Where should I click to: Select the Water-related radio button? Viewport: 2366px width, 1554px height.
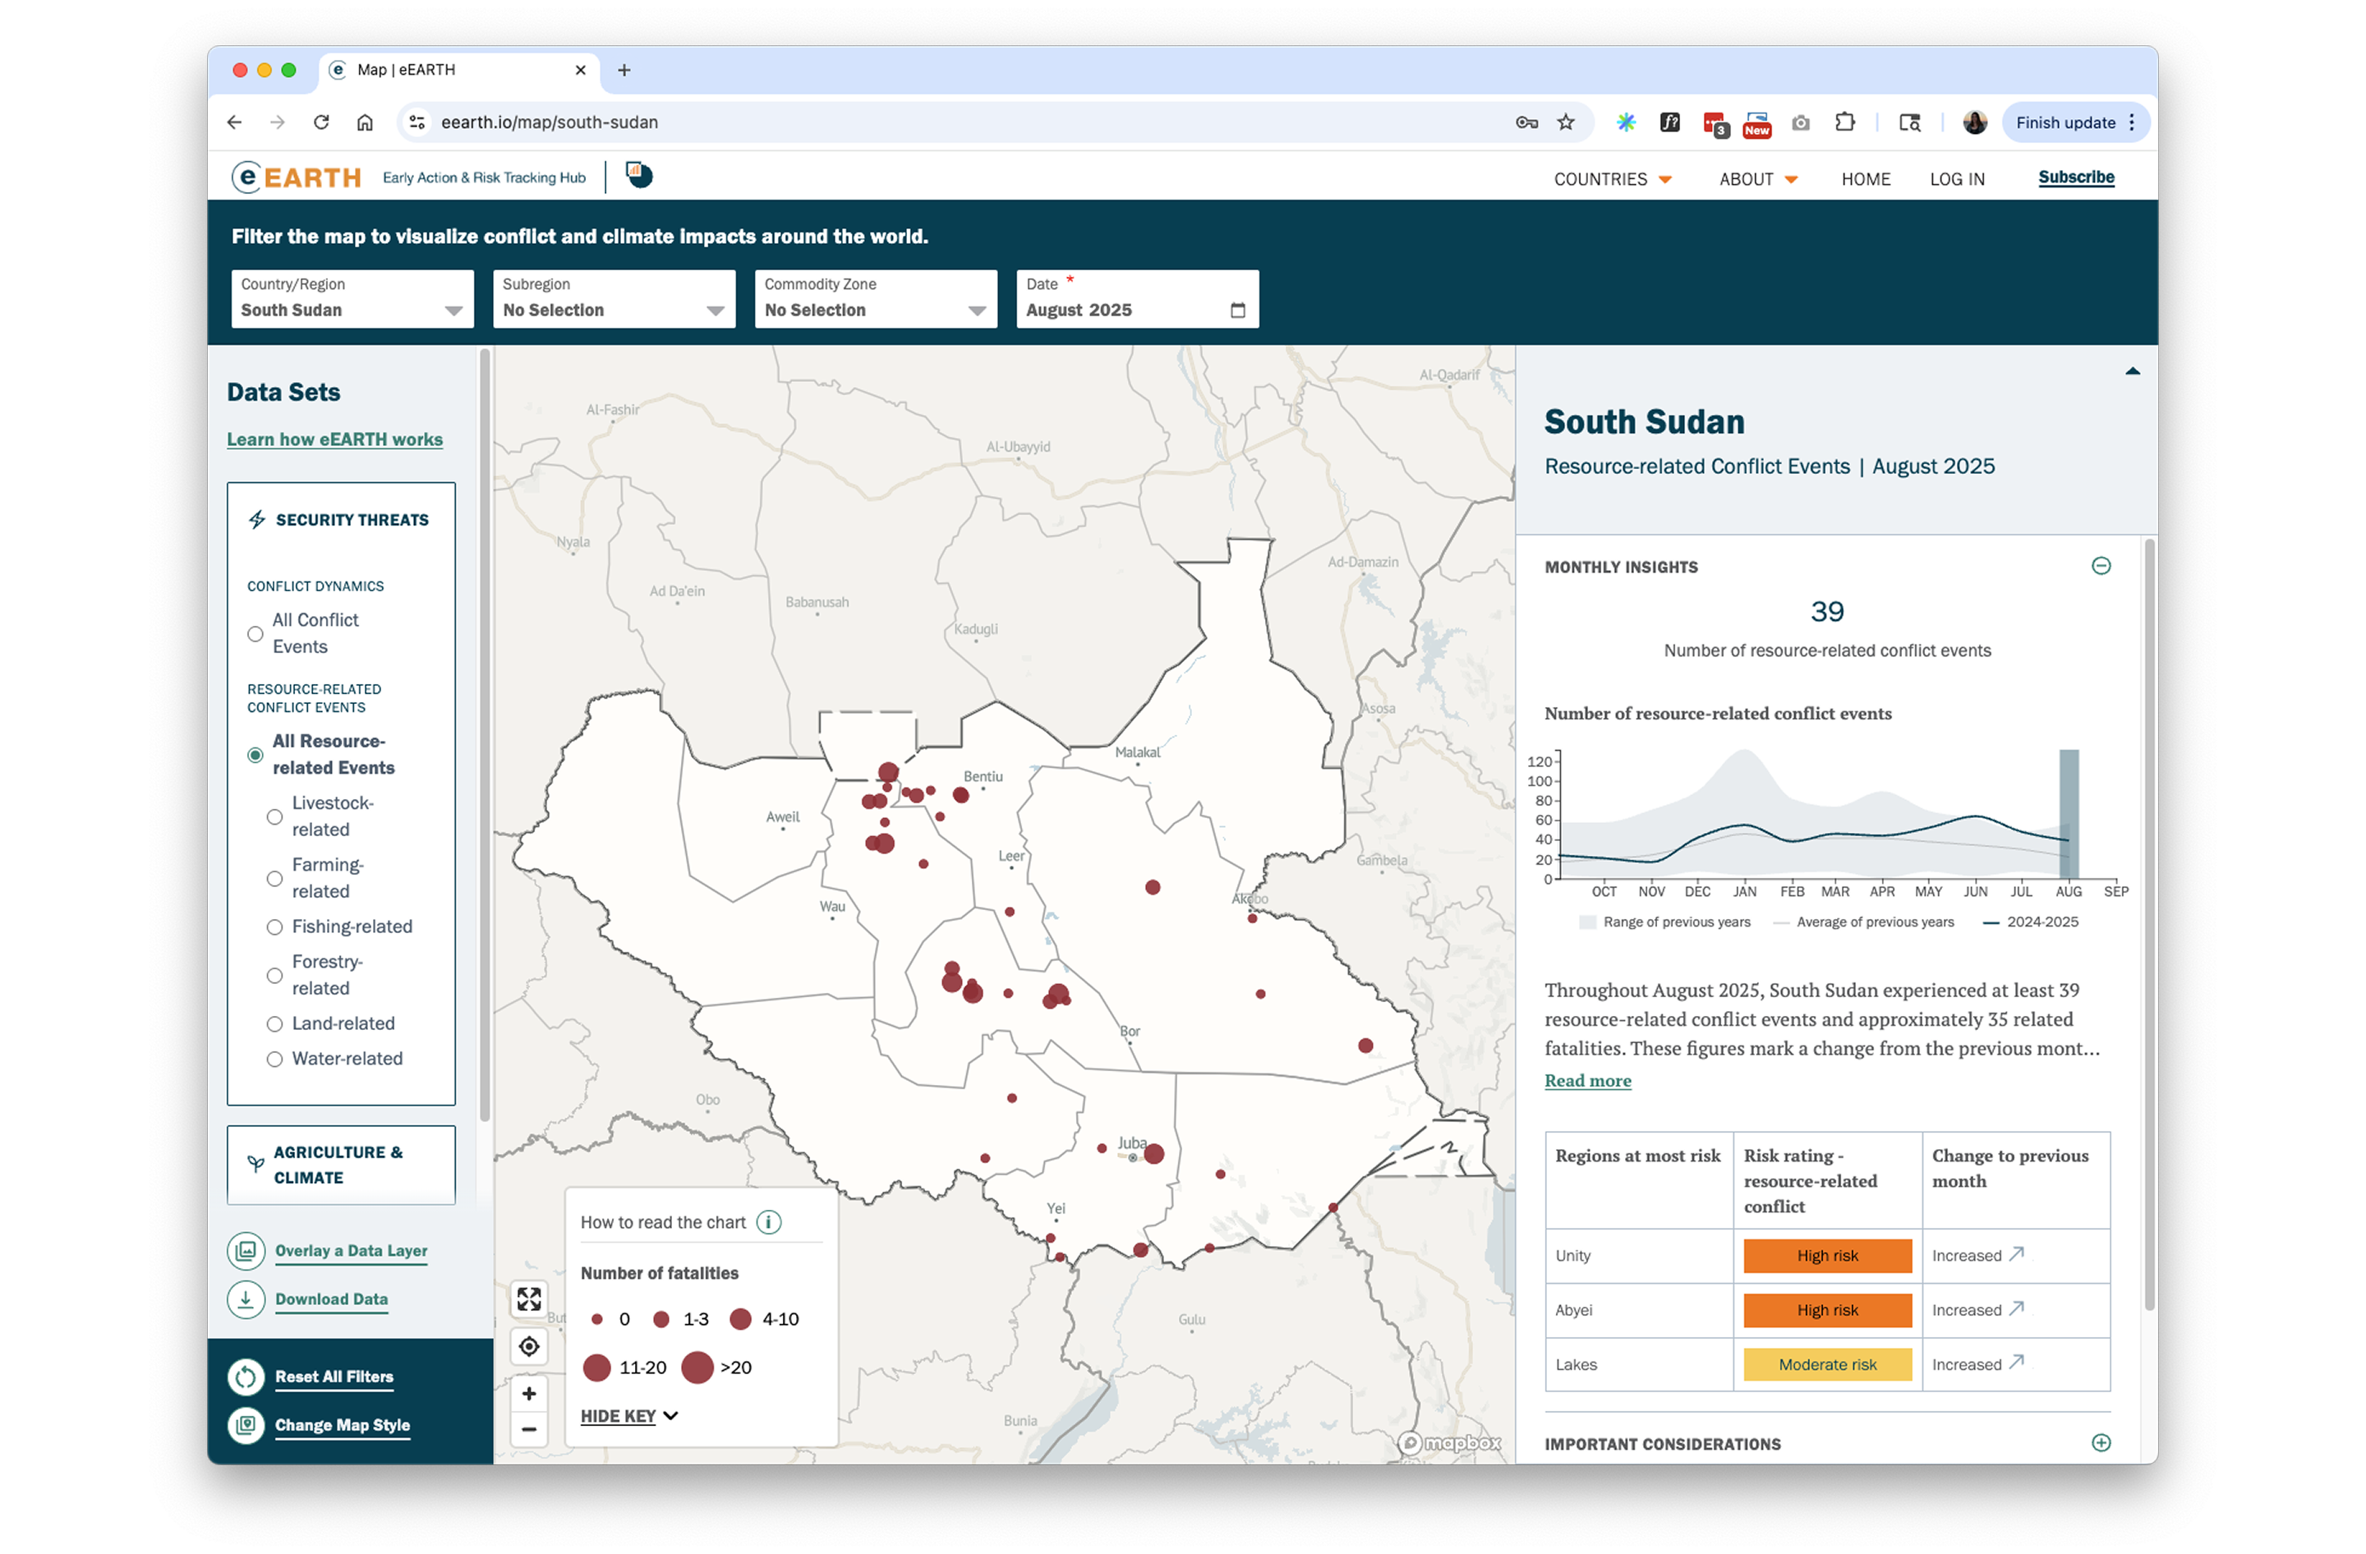274,1060
